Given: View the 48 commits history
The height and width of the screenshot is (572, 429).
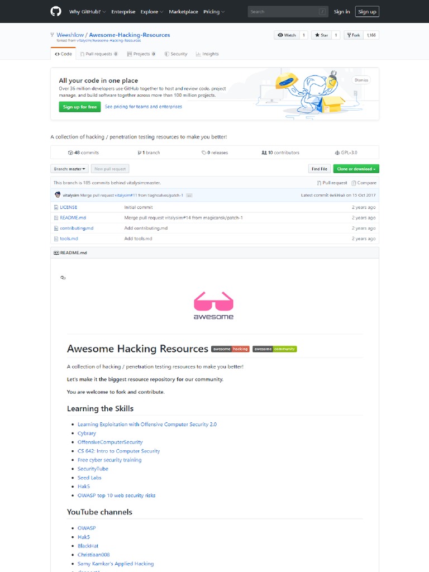Looking at the screenshot, I should pos(83,152).
